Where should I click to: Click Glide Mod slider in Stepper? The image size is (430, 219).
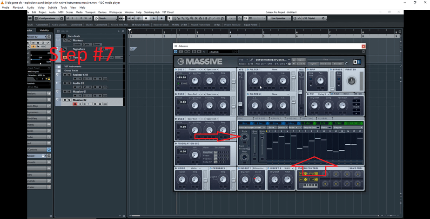(x=262, y=146)
